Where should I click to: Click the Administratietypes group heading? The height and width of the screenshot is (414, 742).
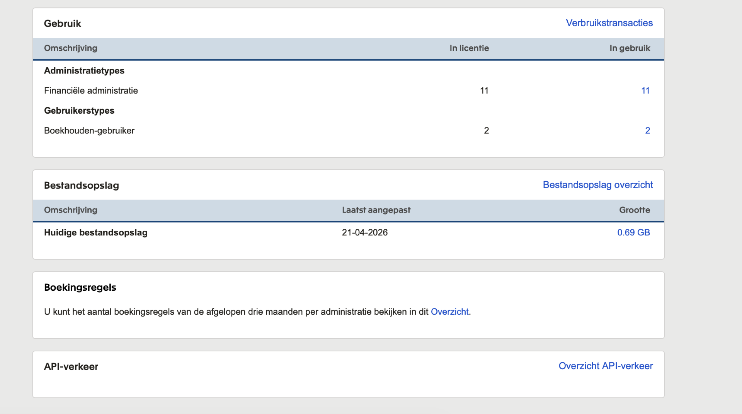[x=84, y=71]
